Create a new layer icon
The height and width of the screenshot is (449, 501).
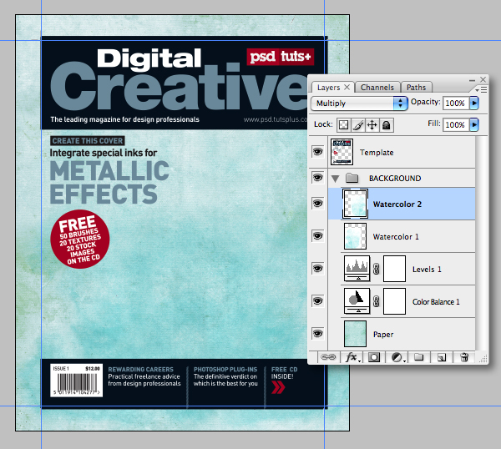pyautogui.click(x=442, y=357)
